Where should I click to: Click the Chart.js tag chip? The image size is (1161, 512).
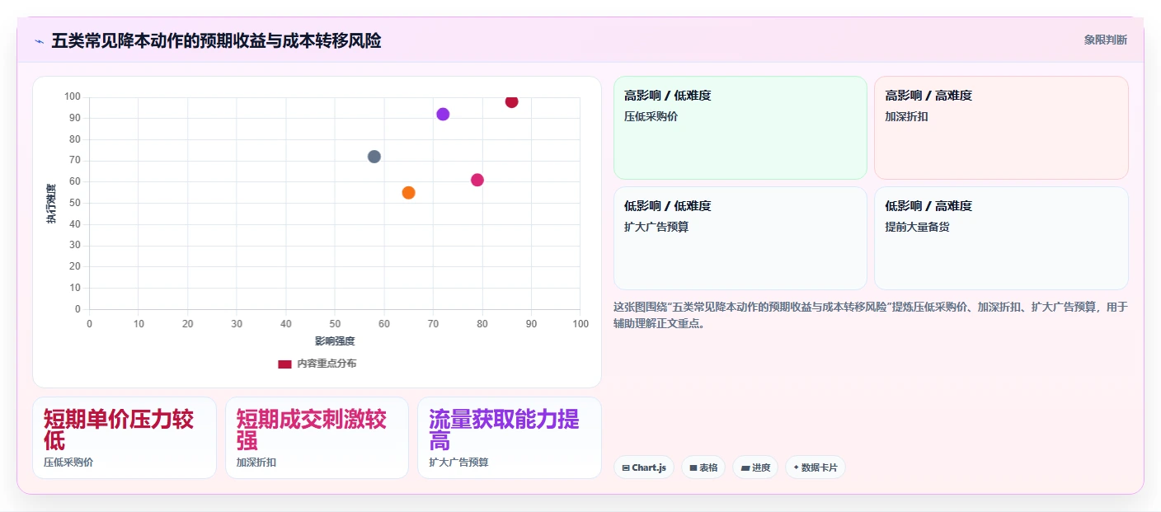644,467
